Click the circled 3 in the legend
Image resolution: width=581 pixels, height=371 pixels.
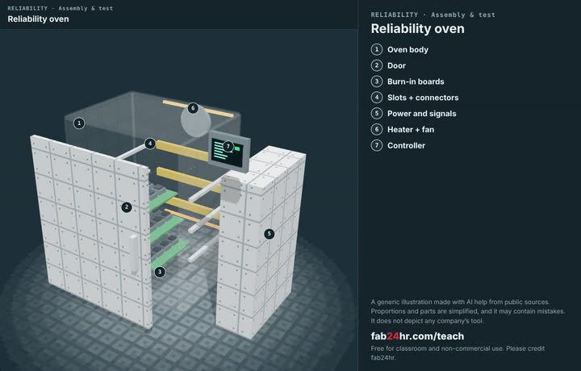click(x=377, y=81)
